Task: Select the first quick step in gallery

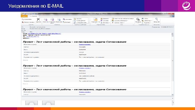Action: [x=80, y=19]
